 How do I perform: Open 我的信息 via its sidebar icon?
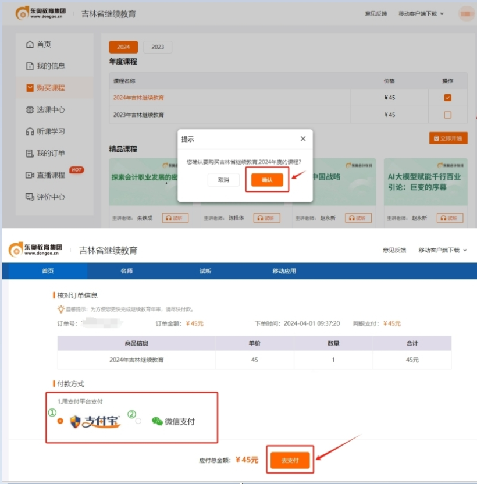(x=31, y=66)
